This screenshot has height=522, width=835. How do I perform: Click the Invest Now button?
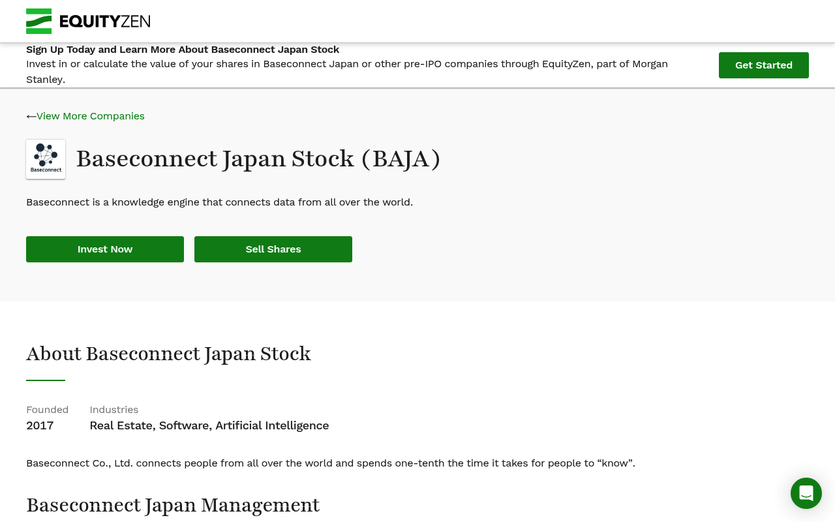[x=105, y=249]
